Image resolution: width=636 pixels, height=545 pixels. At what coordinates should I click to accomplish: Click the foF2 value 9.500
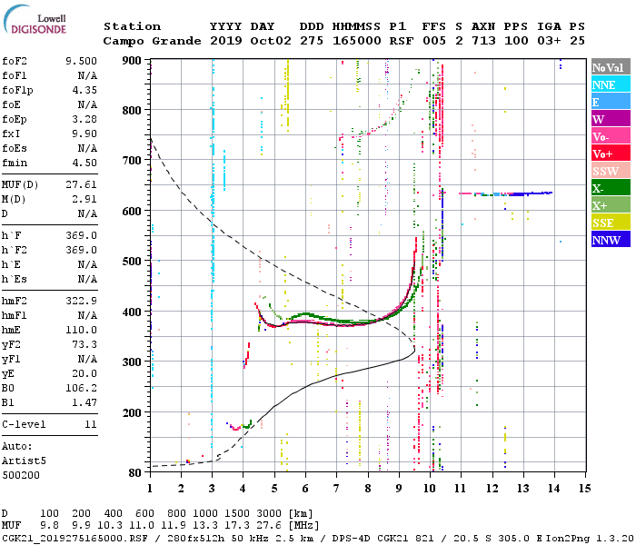[x=81, y=61]
